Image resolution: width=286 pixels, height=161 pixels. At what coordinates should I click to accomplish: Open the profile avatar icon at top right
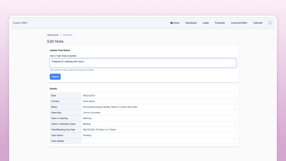click(270, 23)
